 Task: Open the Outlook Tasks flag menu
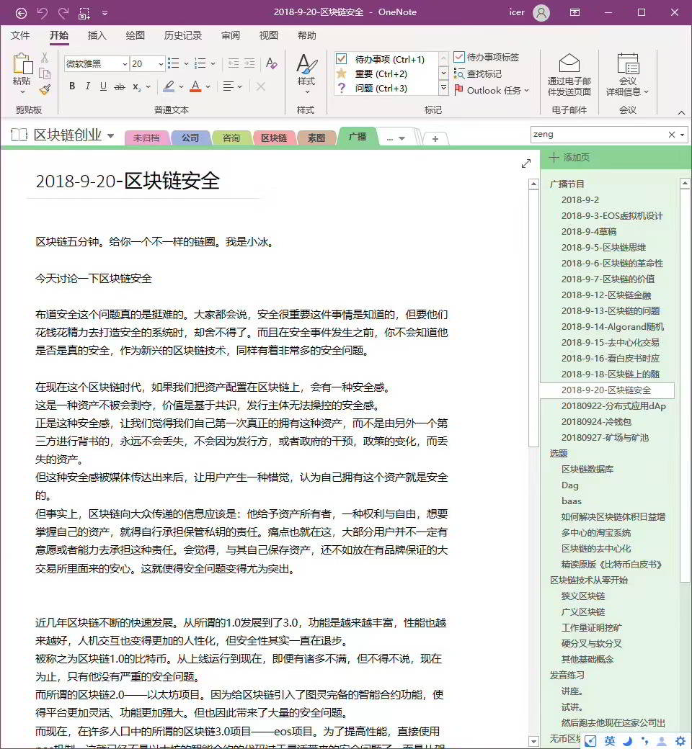tap(491, 90)
